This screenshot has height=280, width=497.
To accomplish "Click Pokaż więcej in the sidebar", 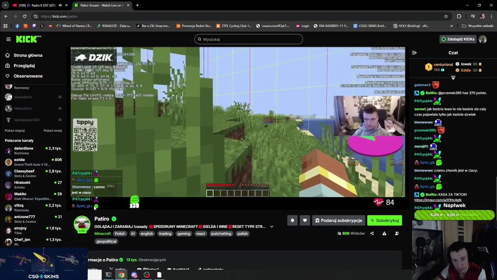I will tap(15, 131).
